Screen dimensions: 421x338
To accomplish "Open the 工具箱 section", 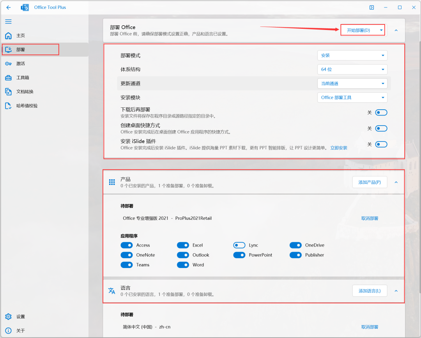I will pos(44,78).
